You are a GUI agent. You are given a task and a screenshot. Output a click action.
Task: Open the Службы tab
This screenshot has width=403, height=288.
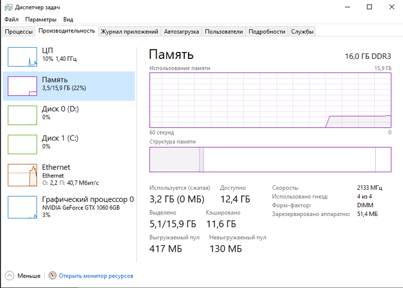point(302,32)
